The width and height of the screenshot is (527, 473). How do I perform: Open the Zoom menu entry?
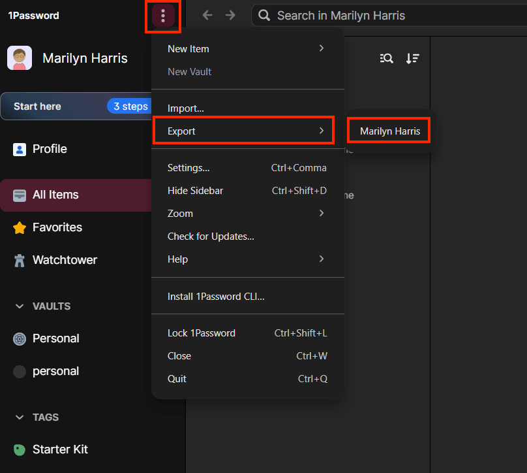tap(248, 214)
